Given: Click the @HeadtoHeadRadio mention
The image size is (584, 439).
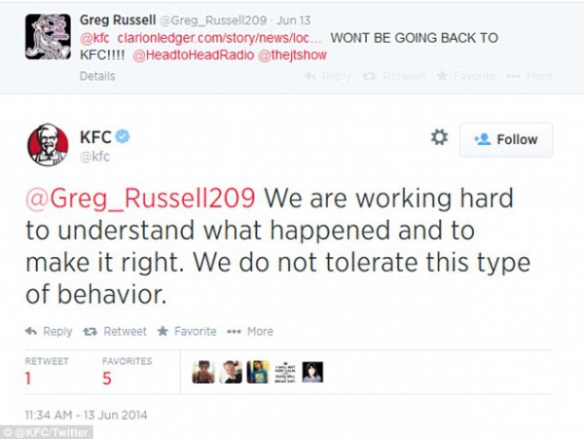Looking at the screenshot, I should [x=193, y=55].
